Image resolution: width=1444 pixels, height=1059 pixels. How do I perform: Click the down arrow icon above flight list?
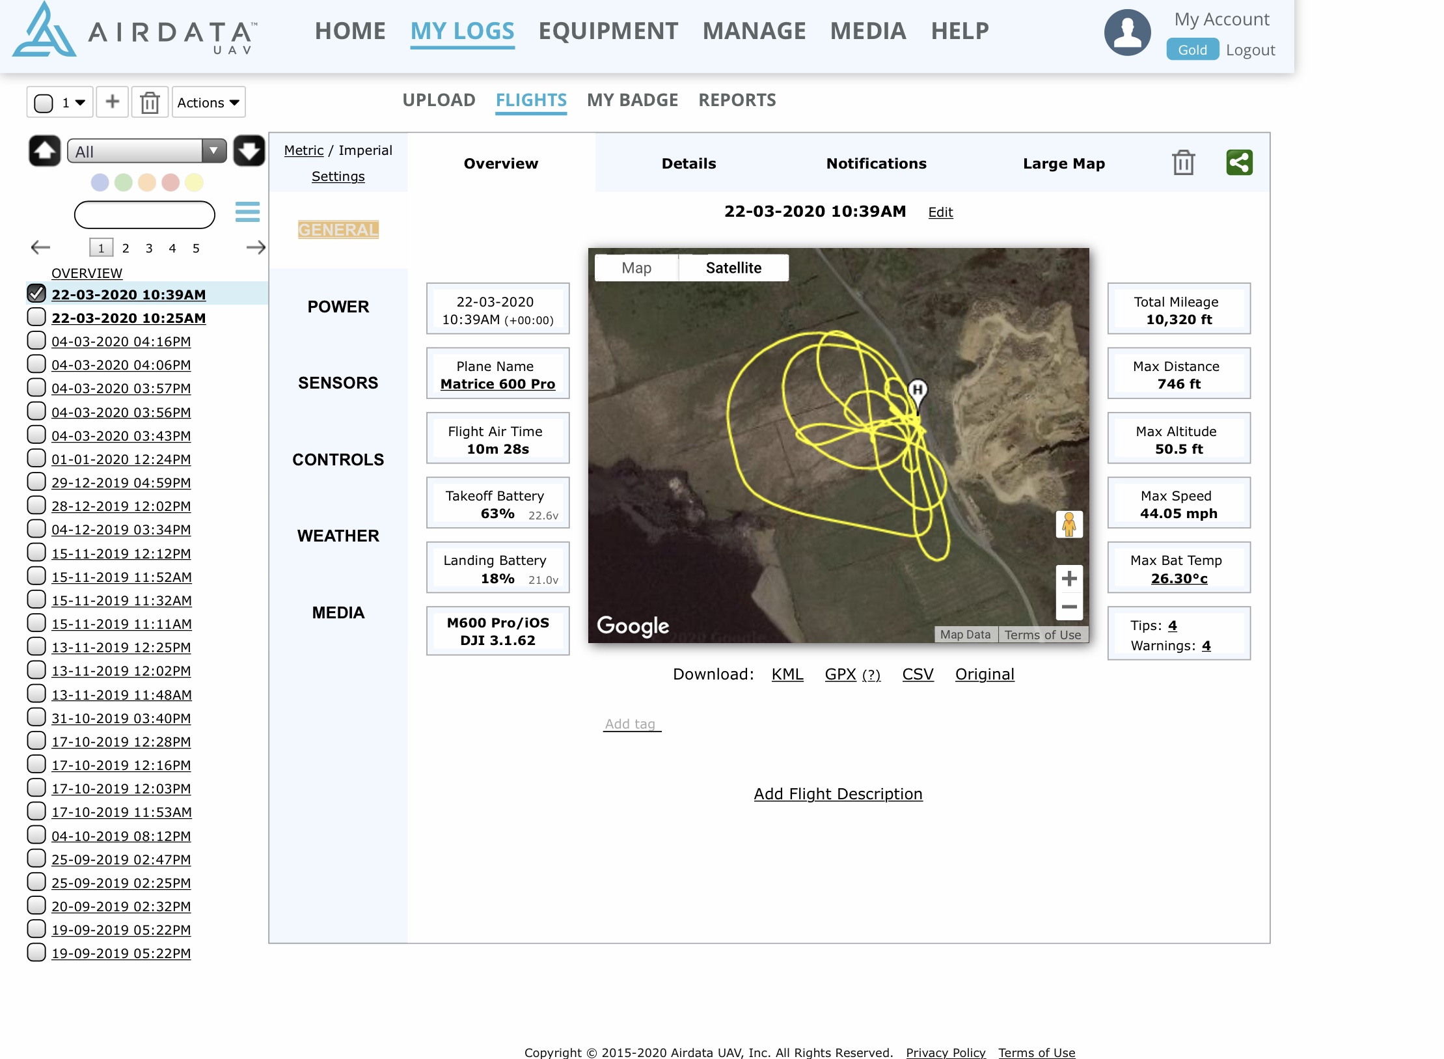click(x=249, y=151)
